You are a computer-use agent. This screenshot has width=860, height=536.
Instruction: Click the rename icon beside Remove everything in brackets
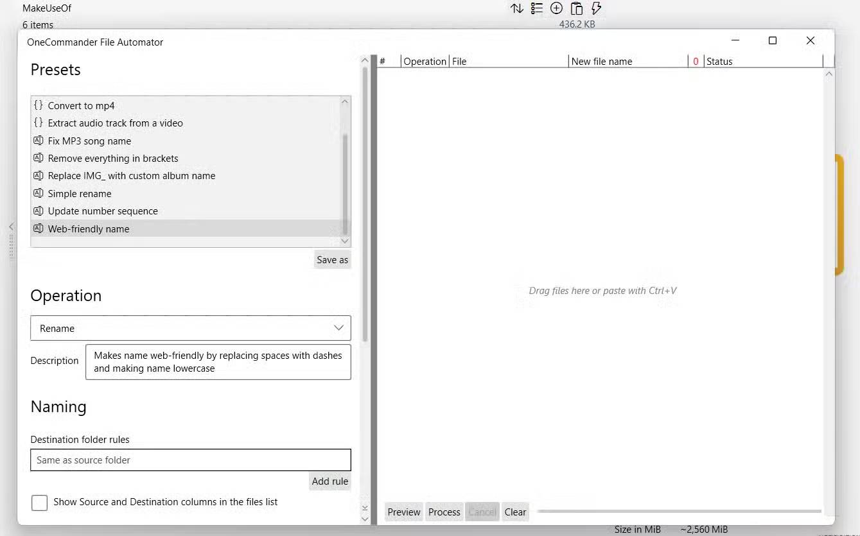pos(39,158)
